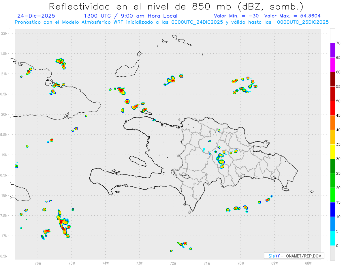Click the colorbar label '65'
Screen dimensions: 346x267
click(339, 58)
